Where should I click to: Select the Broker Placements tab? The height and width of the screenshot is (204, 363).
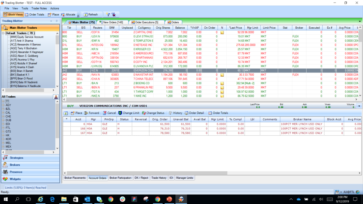pos(75,178)
